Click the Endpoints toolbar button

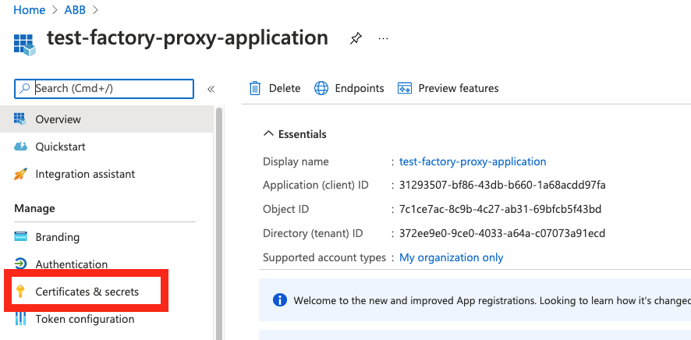(x=349, y=89)
